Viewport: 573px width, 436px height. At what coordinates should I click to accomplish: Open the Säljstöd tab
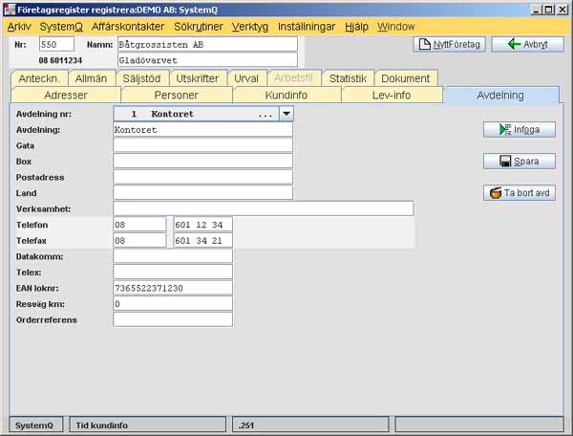[141, 78]
